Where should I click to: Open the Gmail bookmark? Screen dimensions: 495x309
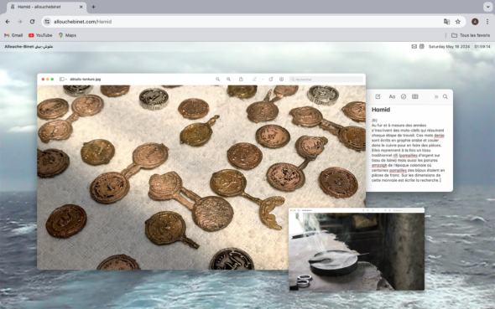(13, 35)
